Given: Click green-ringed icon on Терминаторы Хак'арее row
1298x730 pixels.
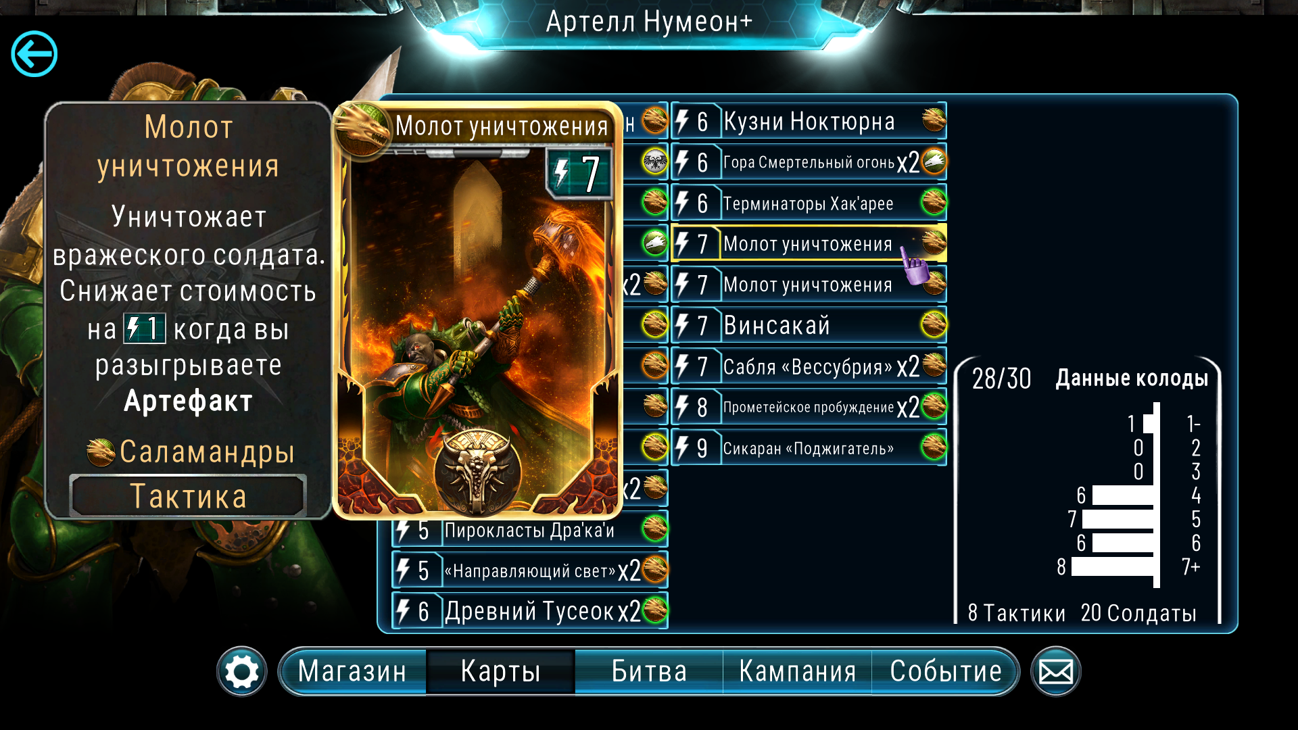Looking at the screenshot, I should tap(934, 201).
